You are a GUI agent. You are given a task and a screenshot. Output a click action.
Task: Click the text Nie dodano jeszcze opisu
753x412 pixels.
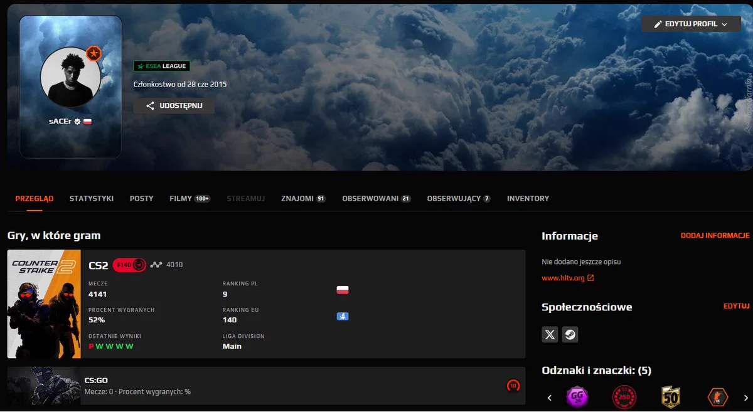point(581,261)
